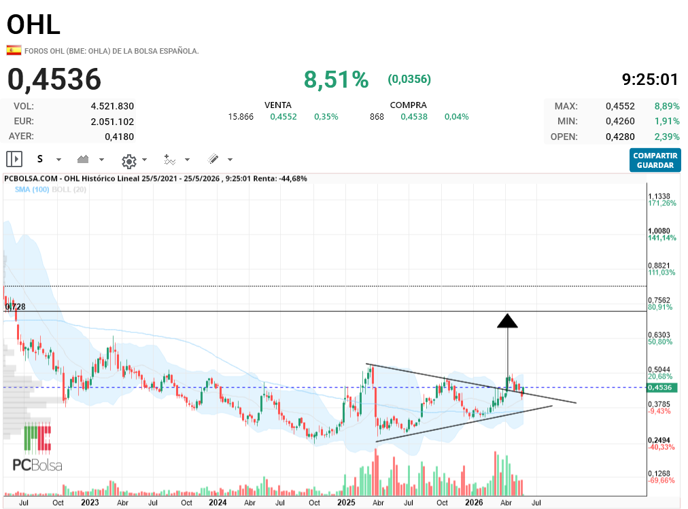The height and width of the screenshot is (509, 688).
Task: Click the add indicator icon
Action: [x=169, y=160]
